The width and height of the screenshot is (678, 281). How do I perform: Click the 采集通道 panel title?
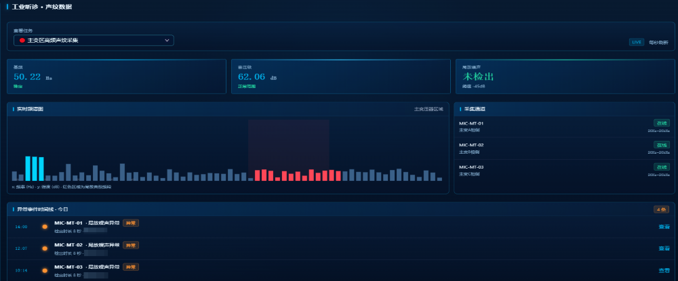tap(475, 109)
